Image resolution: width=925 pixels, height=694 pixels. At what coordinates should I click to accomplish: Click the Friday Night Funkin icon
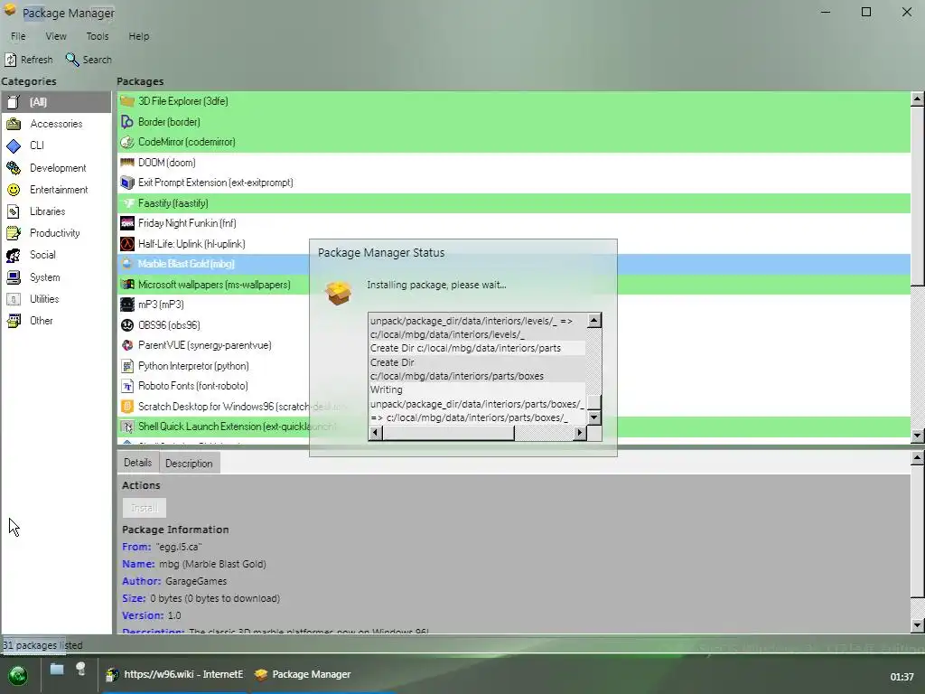point(127,223)
